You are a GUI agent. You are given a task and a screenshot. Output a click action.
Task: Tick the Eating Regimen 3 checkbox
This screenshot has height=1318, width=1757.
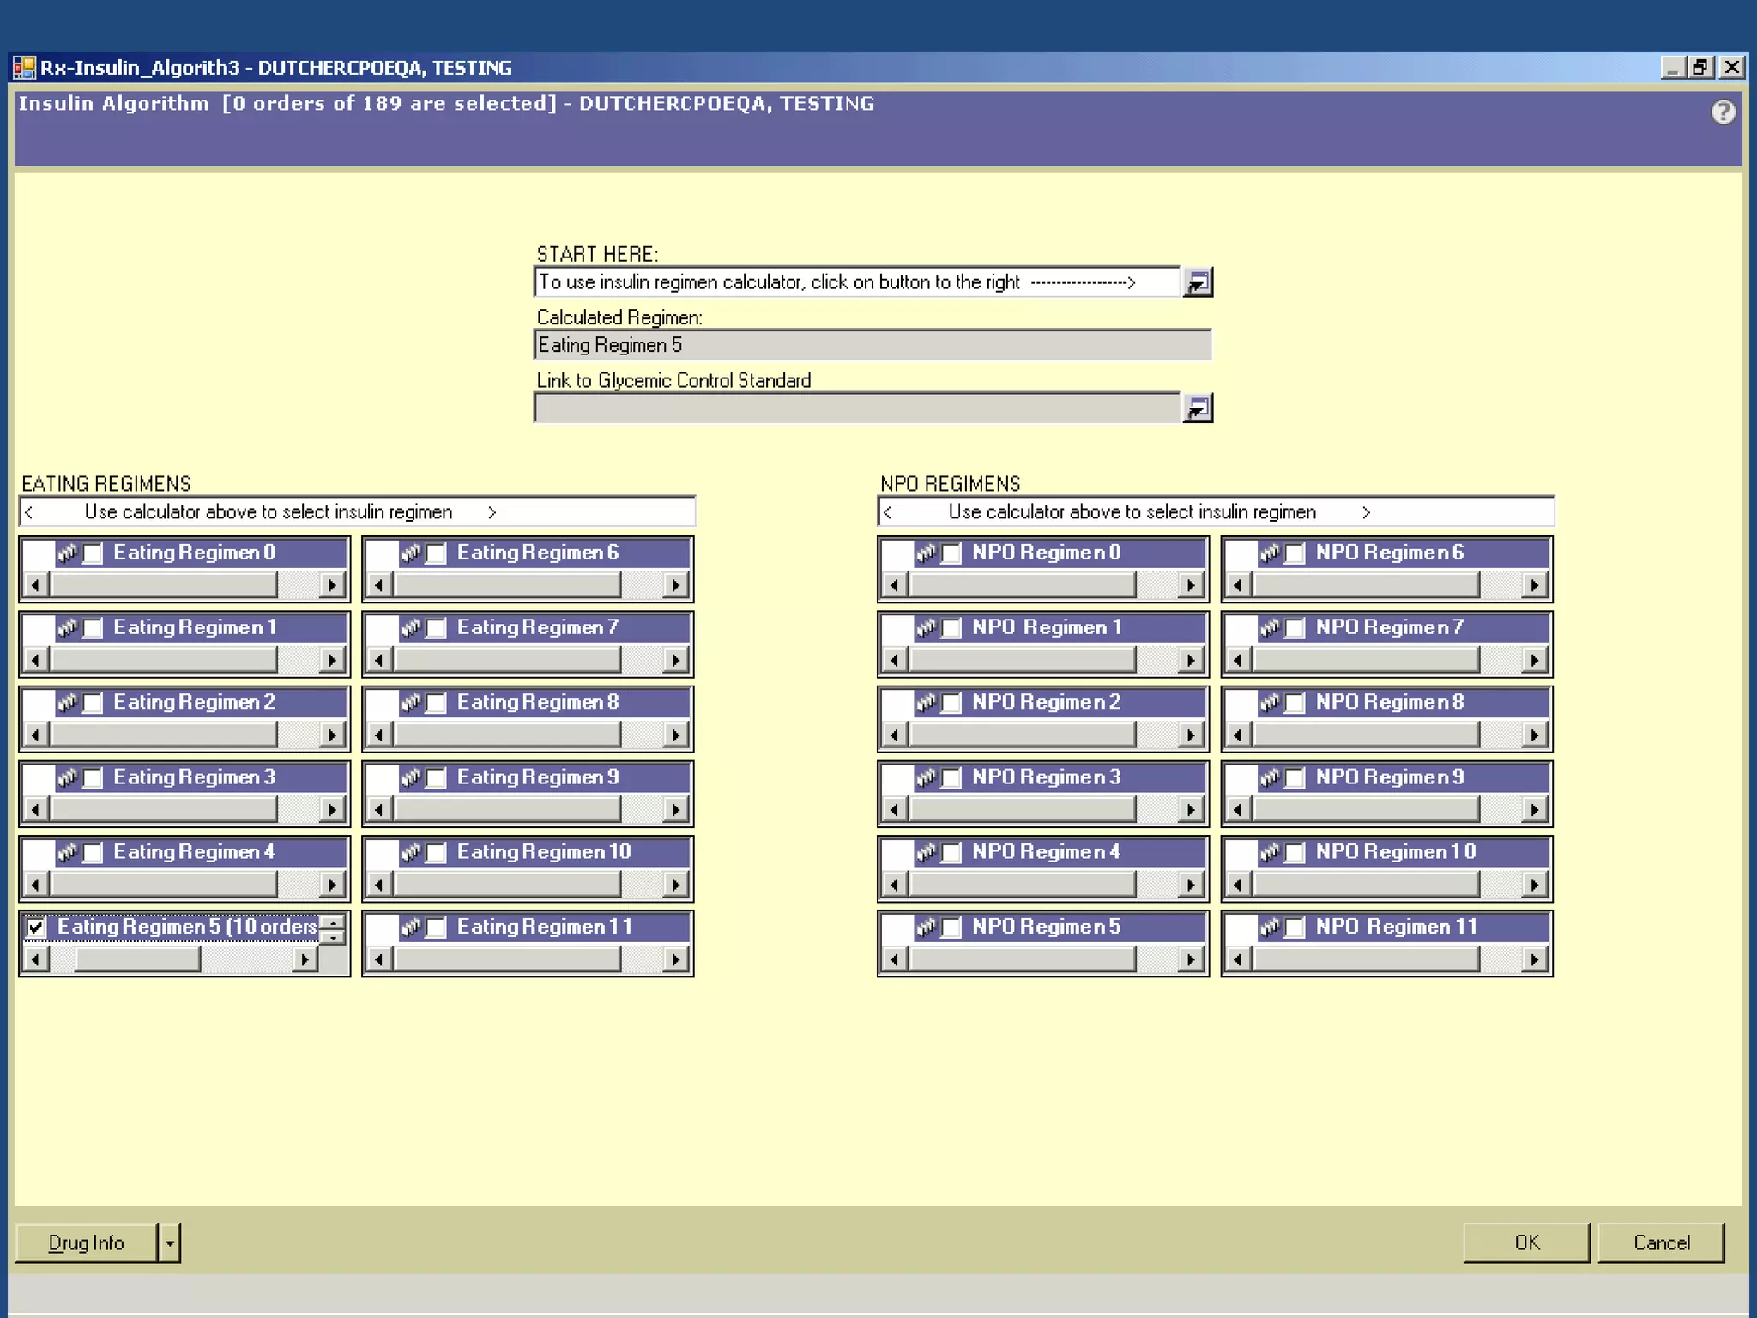coord(93,778)
